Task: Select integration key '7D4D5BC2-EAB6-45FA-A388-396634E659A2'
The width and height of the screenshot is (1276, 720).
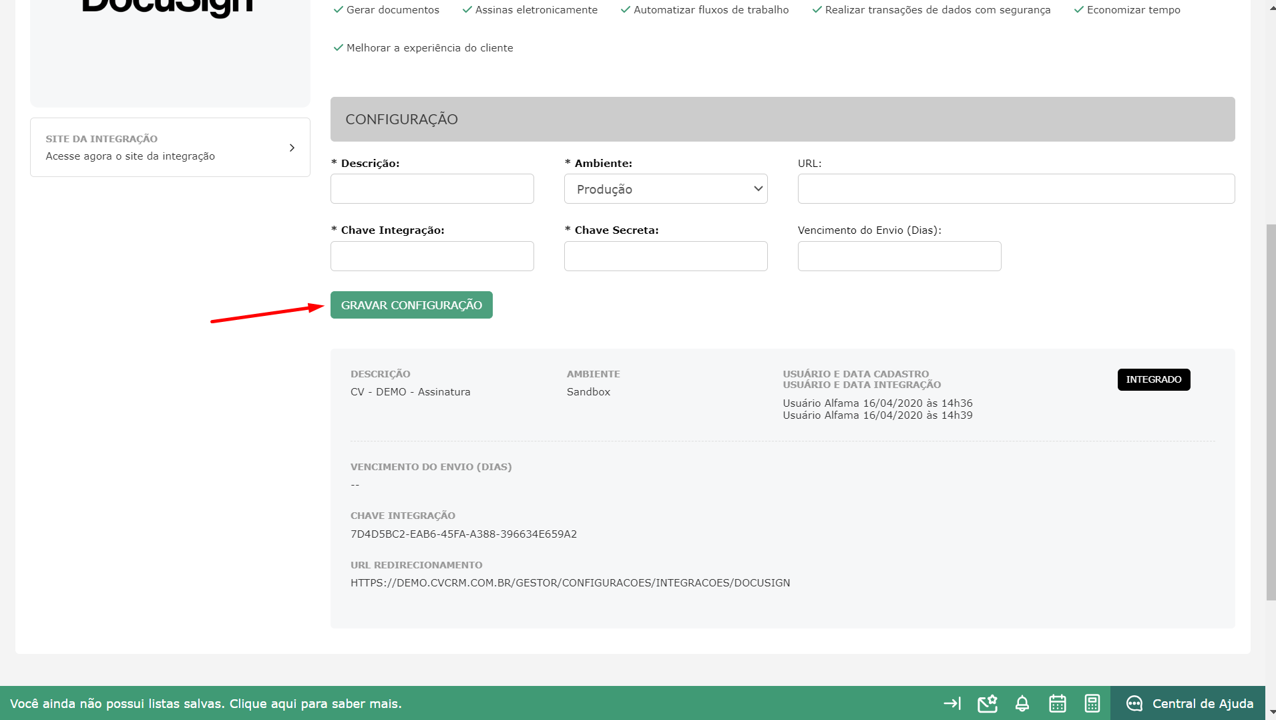Action: tap(463, 534)
